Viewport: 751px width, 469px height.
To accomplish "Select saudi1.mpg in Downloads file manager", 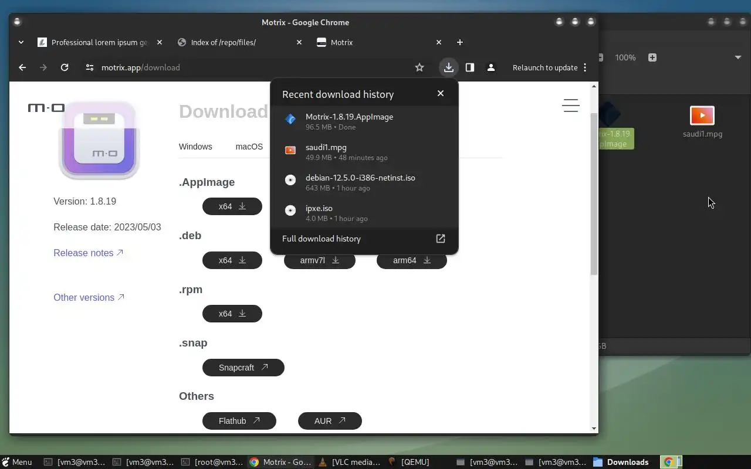I will pos(702,122).
